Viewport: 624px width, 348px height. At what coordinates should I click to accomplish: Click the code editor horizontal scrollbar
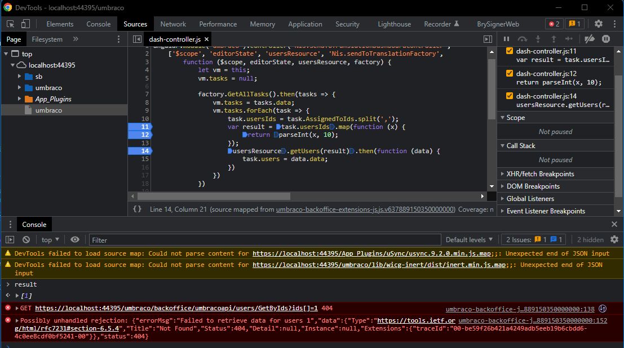(x=214, y=196)
